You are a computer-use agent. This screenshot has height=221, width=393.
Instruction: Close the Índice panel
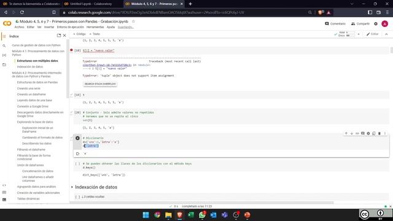(64, 36)
